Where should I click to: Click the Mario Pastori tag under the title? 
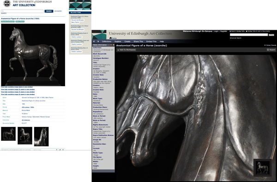(20, 21)
